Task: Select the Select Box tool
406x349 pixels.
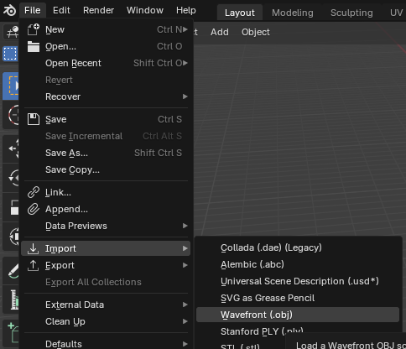Action: (11, 86)
